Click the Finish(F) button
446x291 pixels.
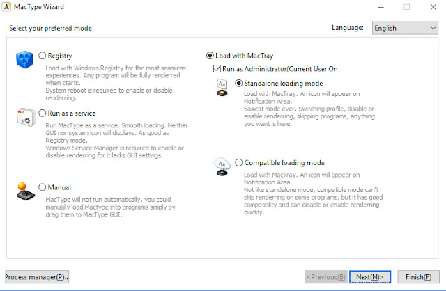(x=418, y=277)
